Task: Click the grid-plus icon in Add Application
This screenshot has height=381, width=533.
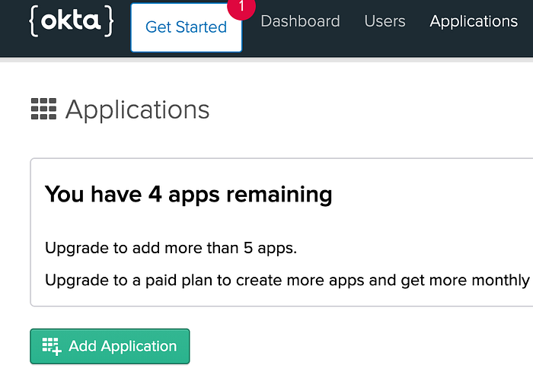Action: click(x=52, y=346)
